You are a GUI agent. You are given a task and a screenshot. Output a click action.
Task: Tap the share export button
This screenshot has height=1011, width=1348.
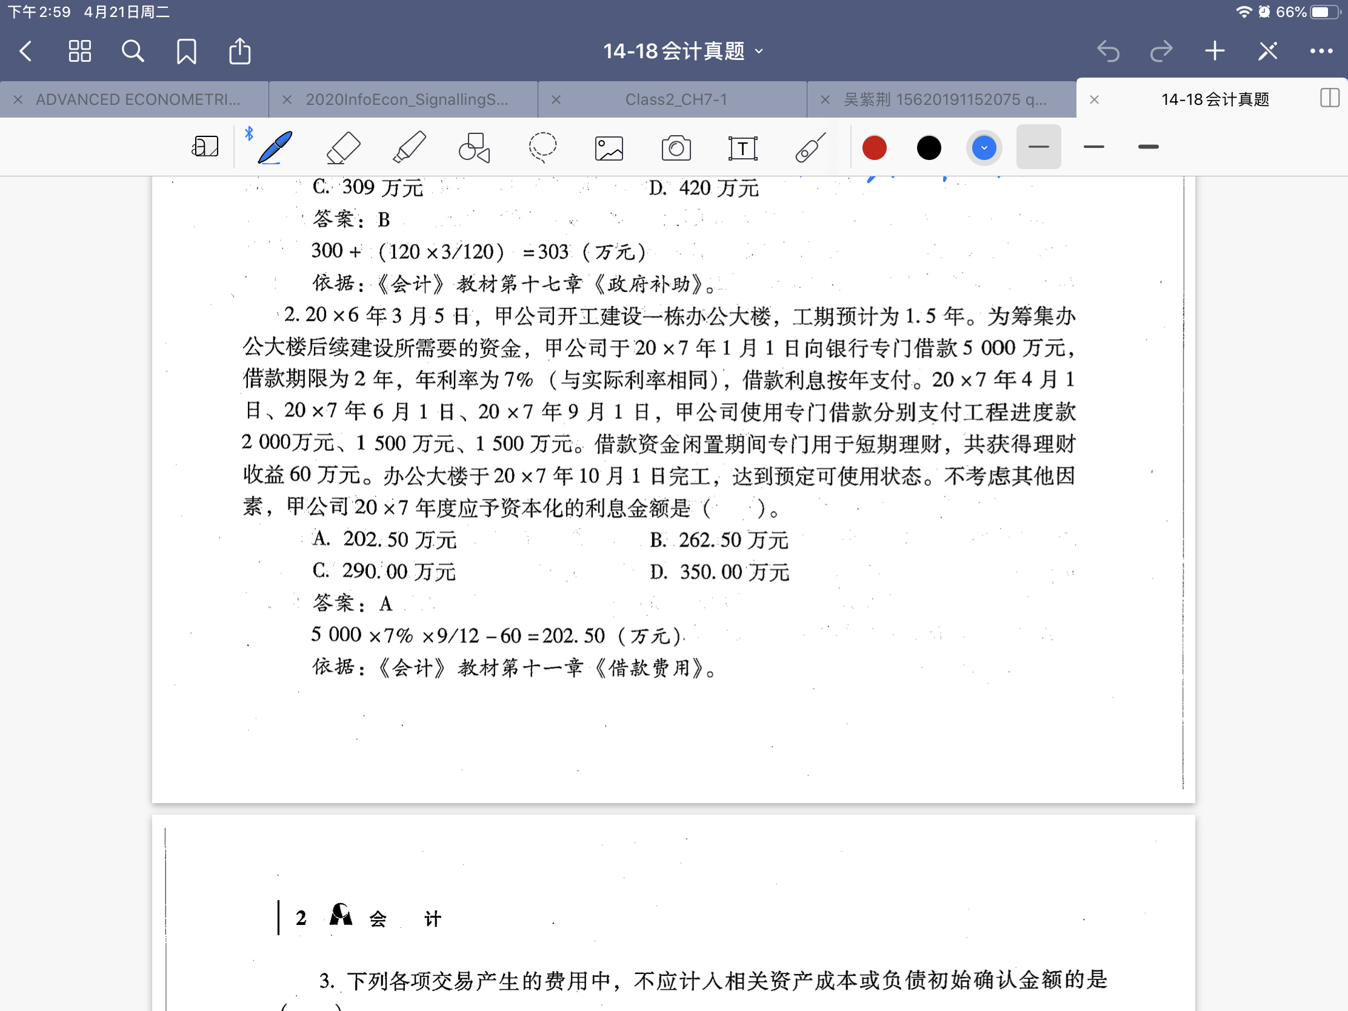point(239,51)
